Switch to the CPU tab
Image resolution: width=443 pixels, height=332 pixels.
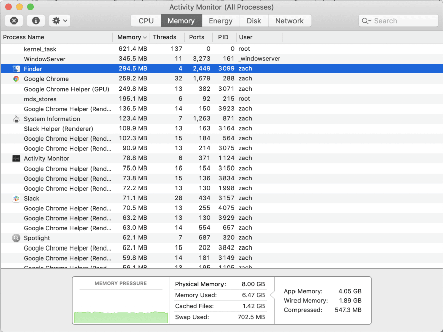click(x=146, y=21)
